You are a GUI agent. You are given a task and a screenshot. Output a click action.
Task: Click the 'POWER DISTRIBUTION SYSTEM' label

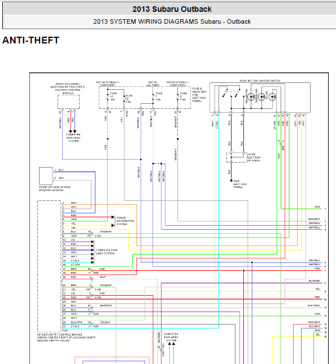[x=125, y=221]
